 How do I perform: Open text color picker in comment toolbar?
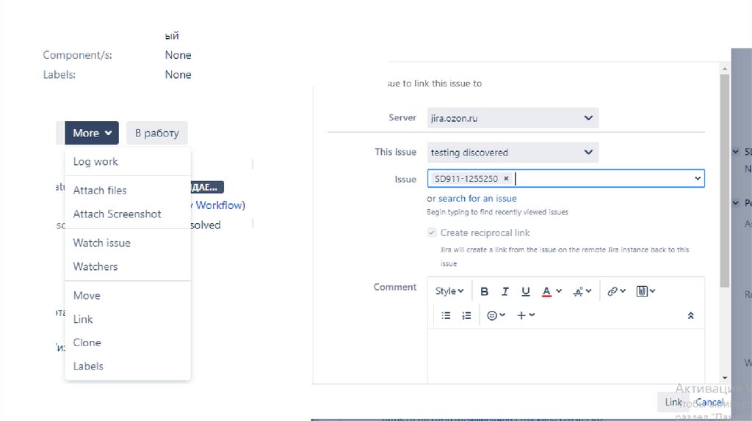pos(552,291)
